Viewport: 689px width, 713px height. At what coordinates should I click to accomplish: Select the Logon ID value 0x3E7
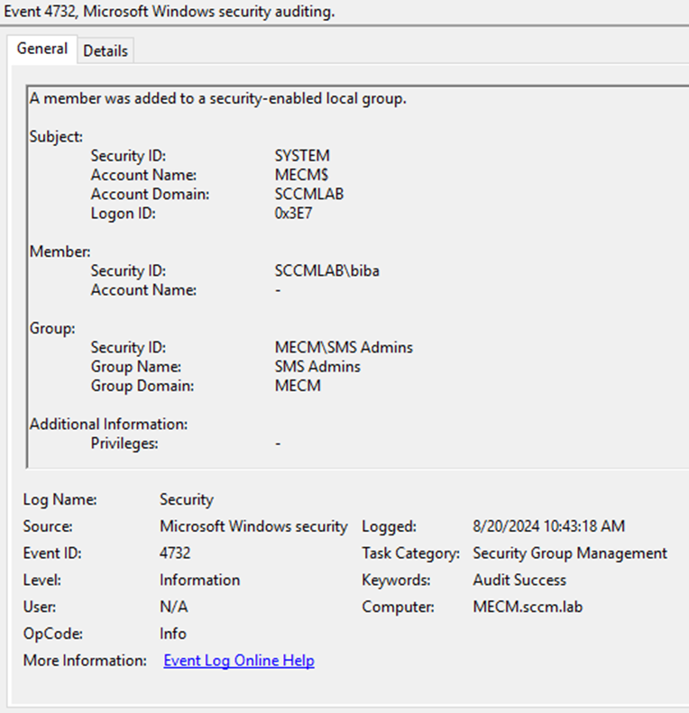(293, 213)
